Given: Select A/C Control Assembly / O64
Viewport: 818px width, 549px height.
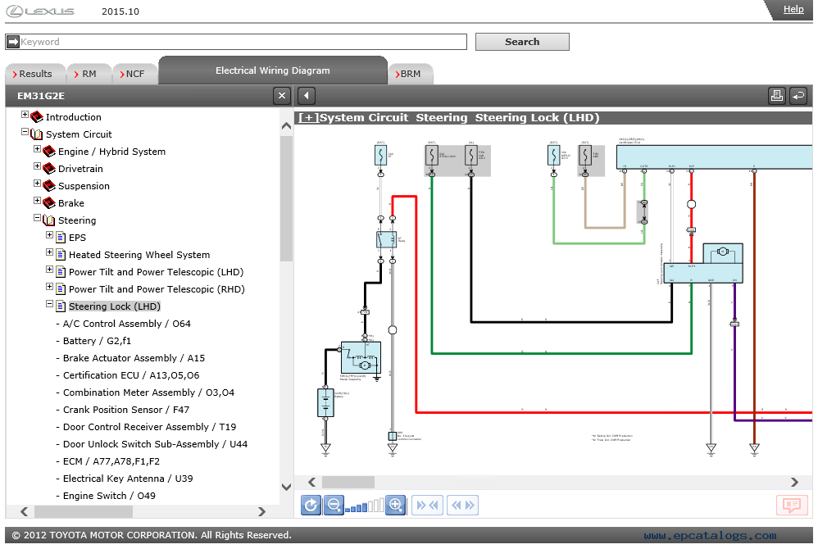Looking at the screenshot, I should (x=127, y=323).
